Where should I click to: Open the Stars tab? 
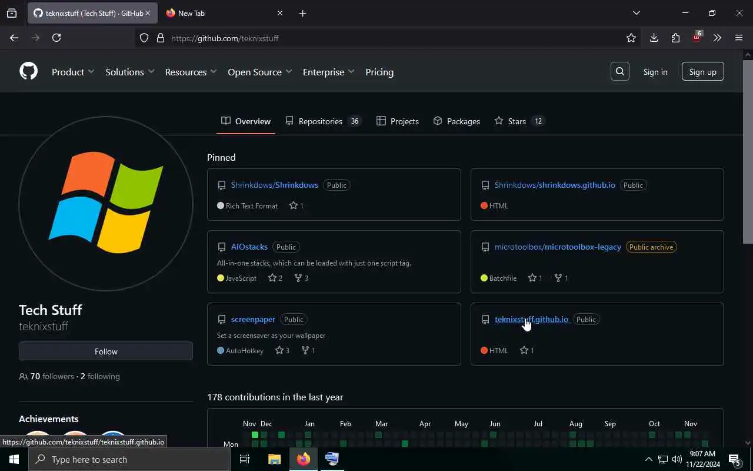coord(519,121)
